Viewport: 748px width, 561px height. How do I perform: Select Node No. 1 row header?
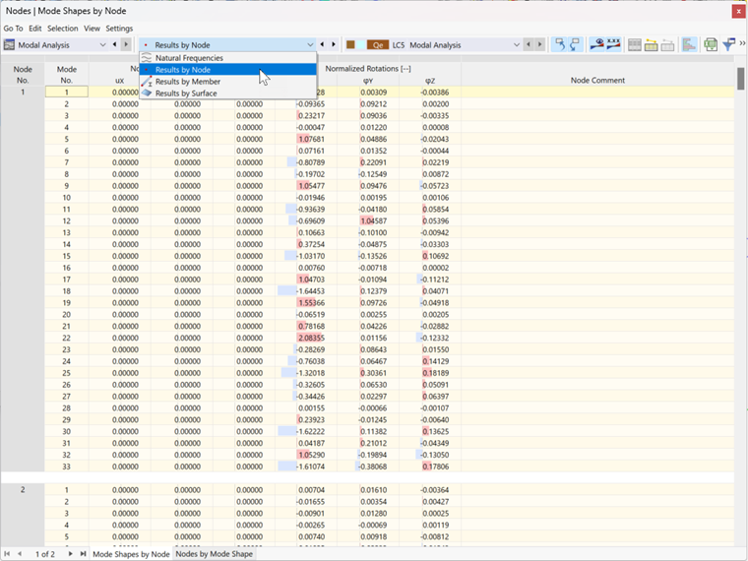coord(23,93)
